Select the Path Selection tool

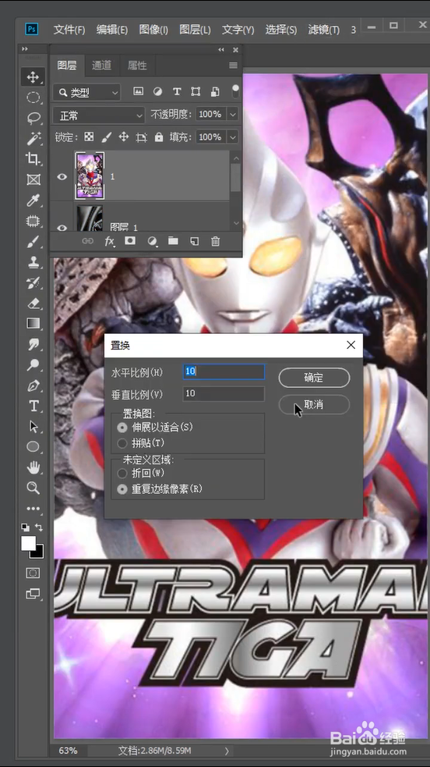coord(33,427)
